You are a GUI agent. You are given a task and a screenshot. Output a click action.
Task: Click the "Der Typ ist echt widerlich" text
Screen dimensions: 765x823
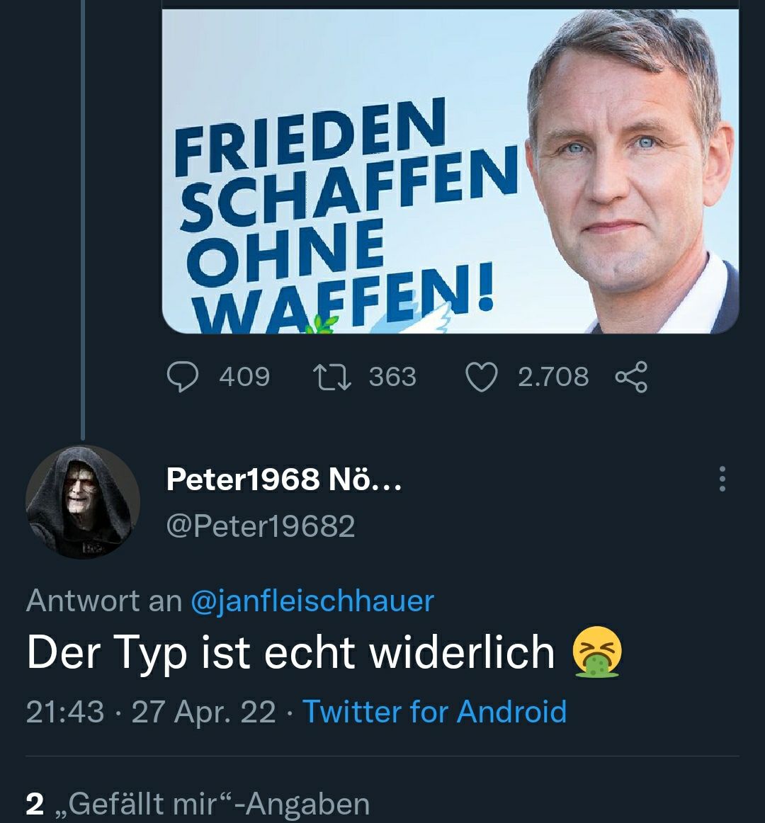[290, 652]
